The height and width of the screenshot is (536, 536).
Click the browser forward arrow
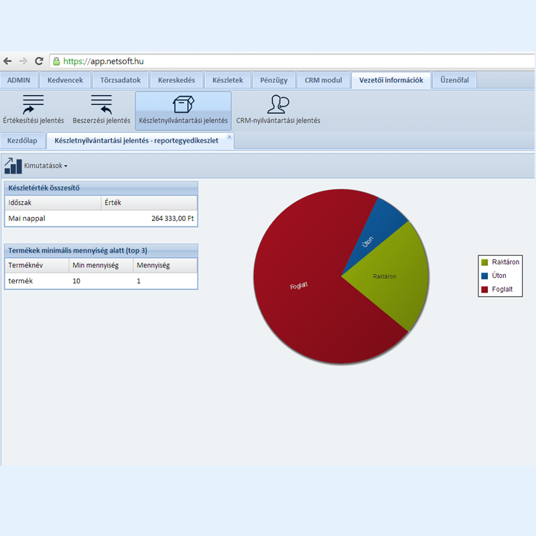[23, 61]
